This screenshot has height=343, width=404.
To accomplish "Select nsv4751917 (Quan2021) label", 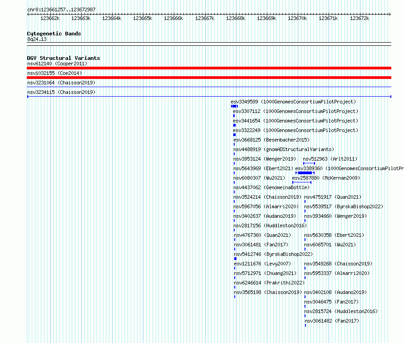I will [x=333, y=197].
